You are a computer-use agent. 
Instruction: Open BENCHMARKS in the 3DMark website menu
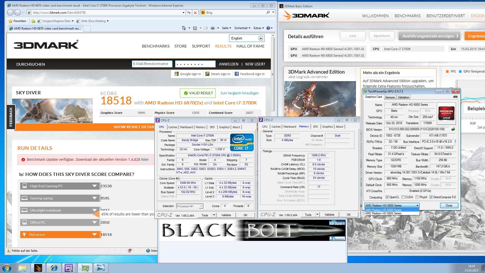click(x=156, y=46)
